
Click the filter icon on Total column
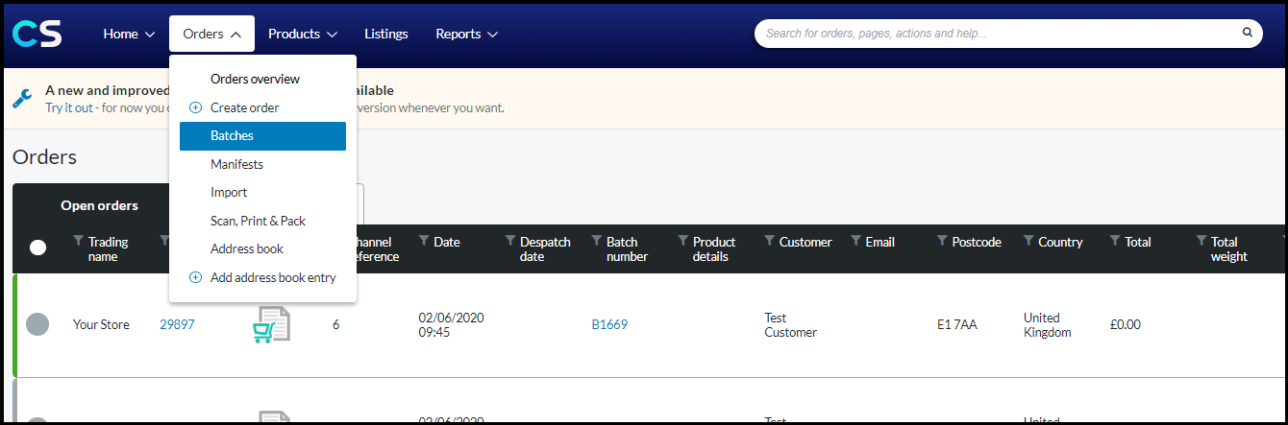point(1116,241)
